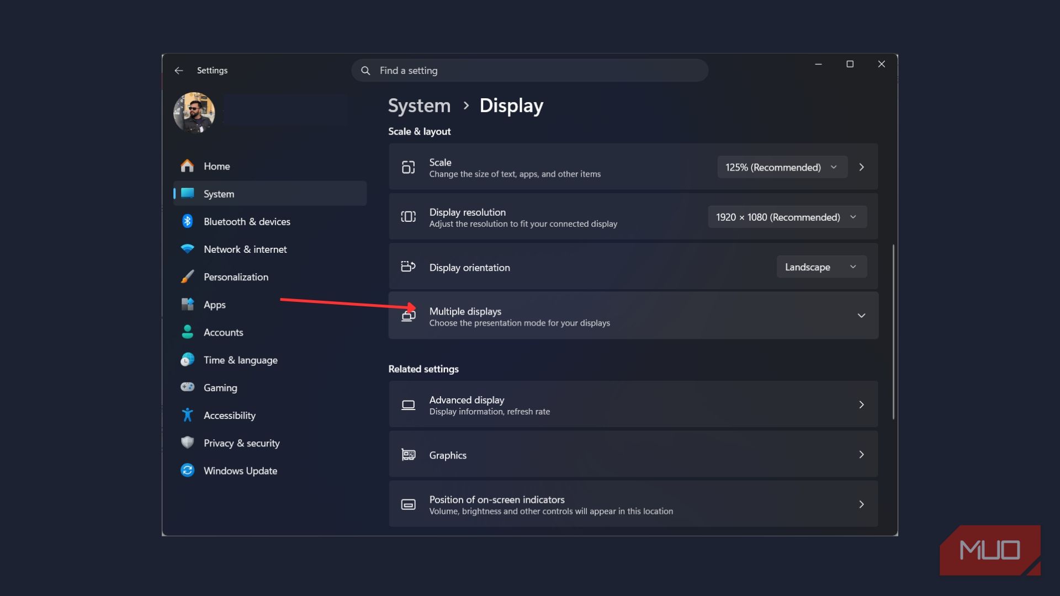Open Privacy & security settings
The image size is (1060, 596).
[x=270, y=443]
